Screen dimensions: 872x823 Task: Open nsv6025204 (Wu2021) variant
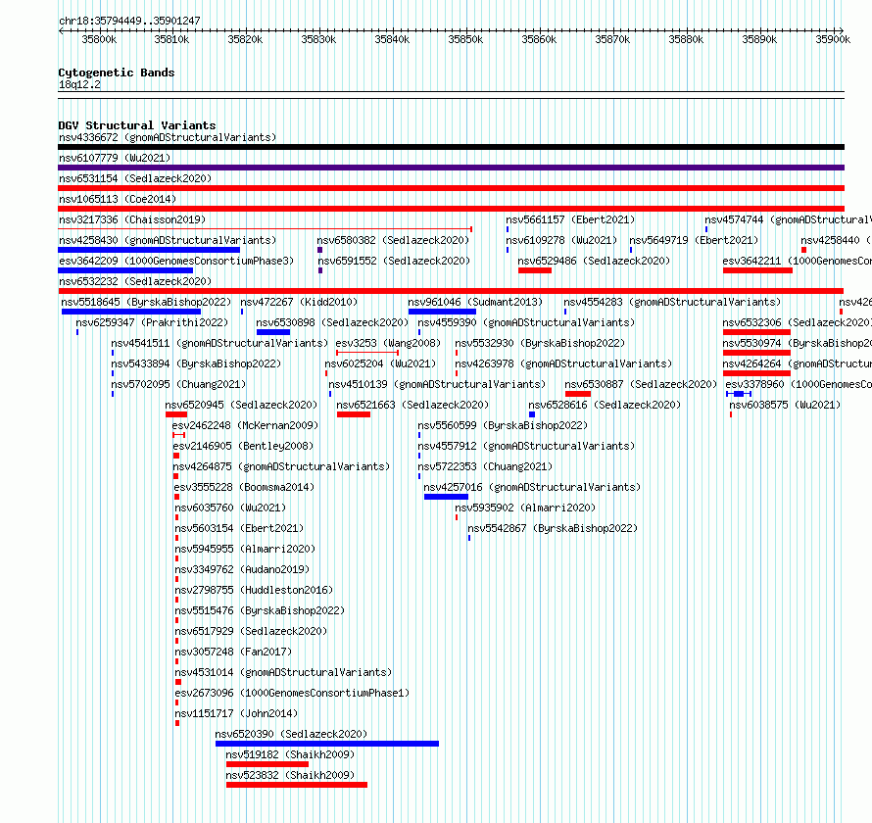coord(380,363)
